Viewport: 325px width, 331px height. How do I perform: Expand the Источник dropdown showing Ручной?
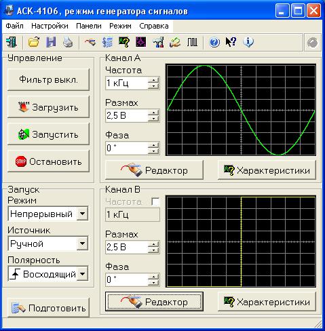pyautogui.click(x=82, y=244)
